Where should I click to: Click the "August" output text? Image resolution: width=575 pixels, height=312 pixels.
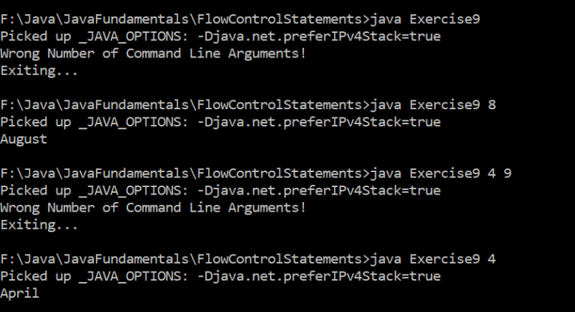[x=24, y=139]
